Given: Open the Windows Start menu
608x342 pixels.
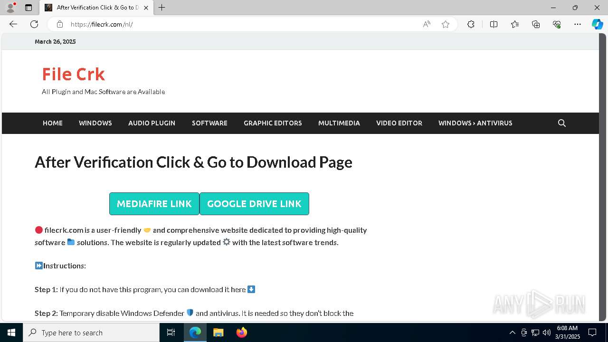Looking at the screenshot, I should click(x=11, y=332).
